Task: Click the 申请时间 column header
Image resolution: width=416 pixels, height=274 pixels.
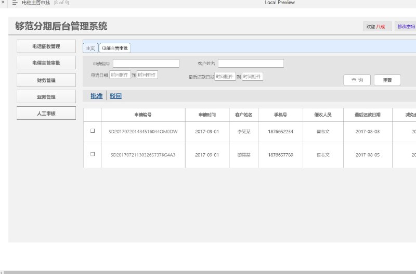Action: 207,115
